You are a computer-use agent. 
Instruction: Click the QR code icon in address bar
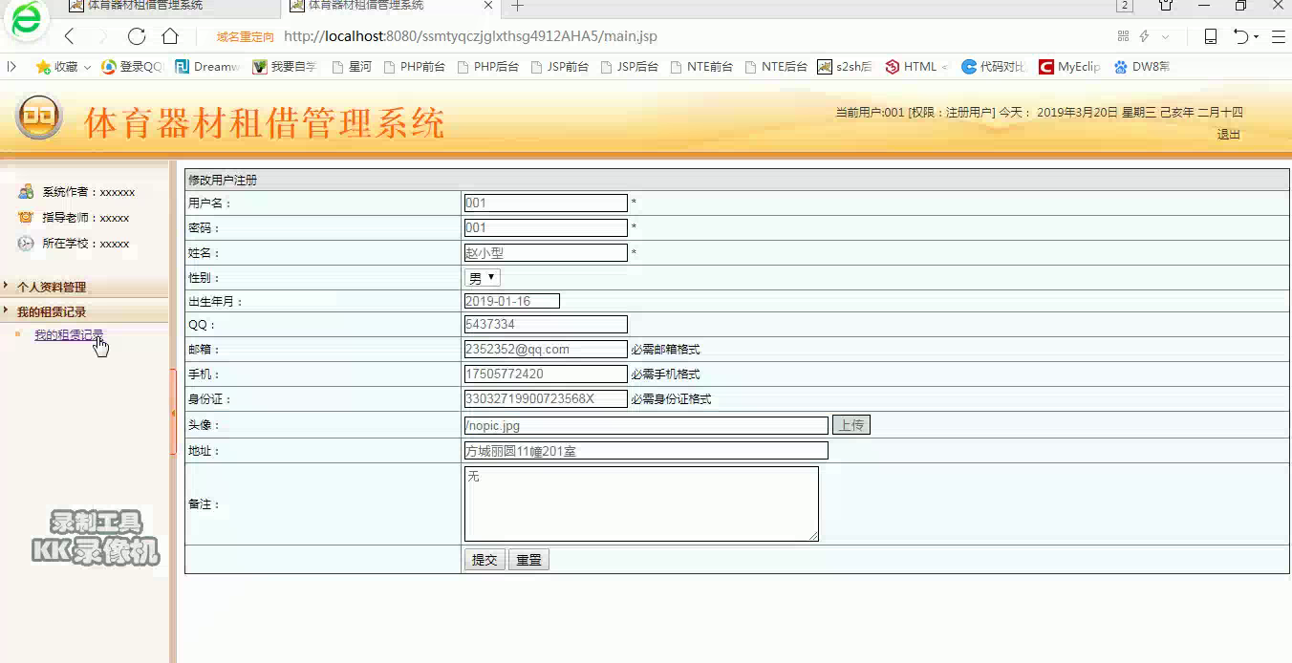tap(1123, 36)
